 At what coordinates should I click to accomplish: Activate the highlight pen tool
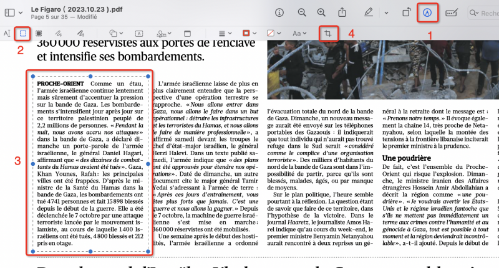pos(368,12)
